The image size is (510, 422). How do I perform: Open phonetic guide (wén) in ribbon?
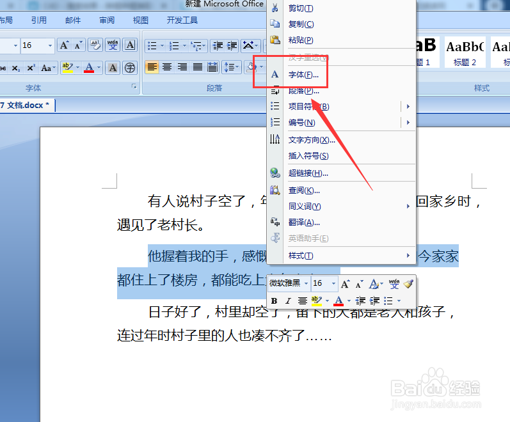[x=113, y=45]
